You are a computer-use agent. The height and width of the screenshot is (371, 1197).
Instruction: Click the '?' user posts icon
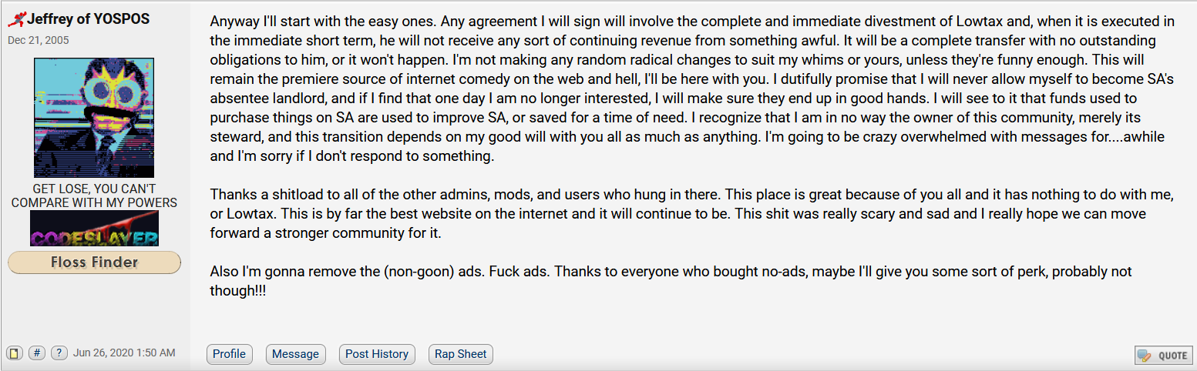[x=59, y=353]
